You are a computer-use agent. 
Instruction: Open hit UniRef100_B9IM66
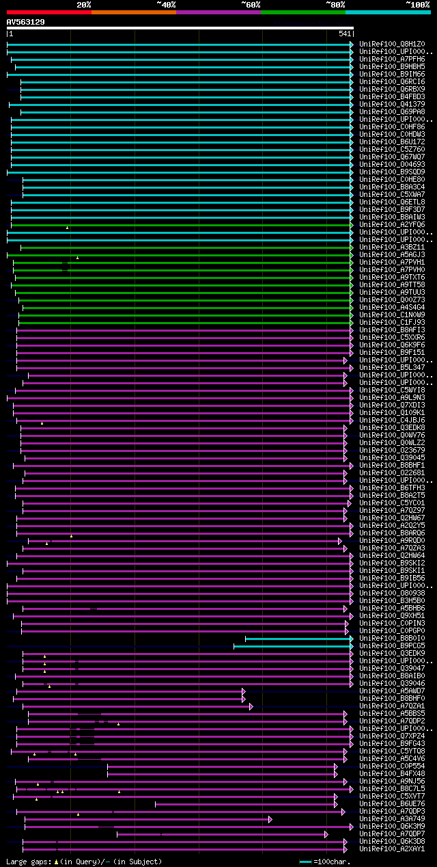tap(392, 75)
